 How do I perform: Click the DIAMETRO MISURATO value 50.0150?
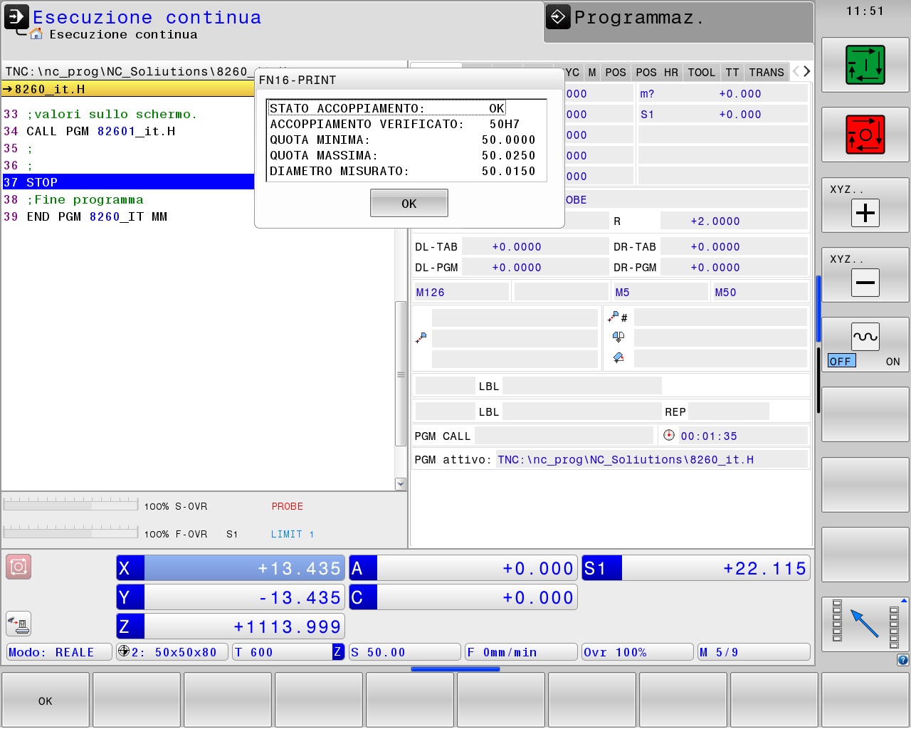(508, 171)
